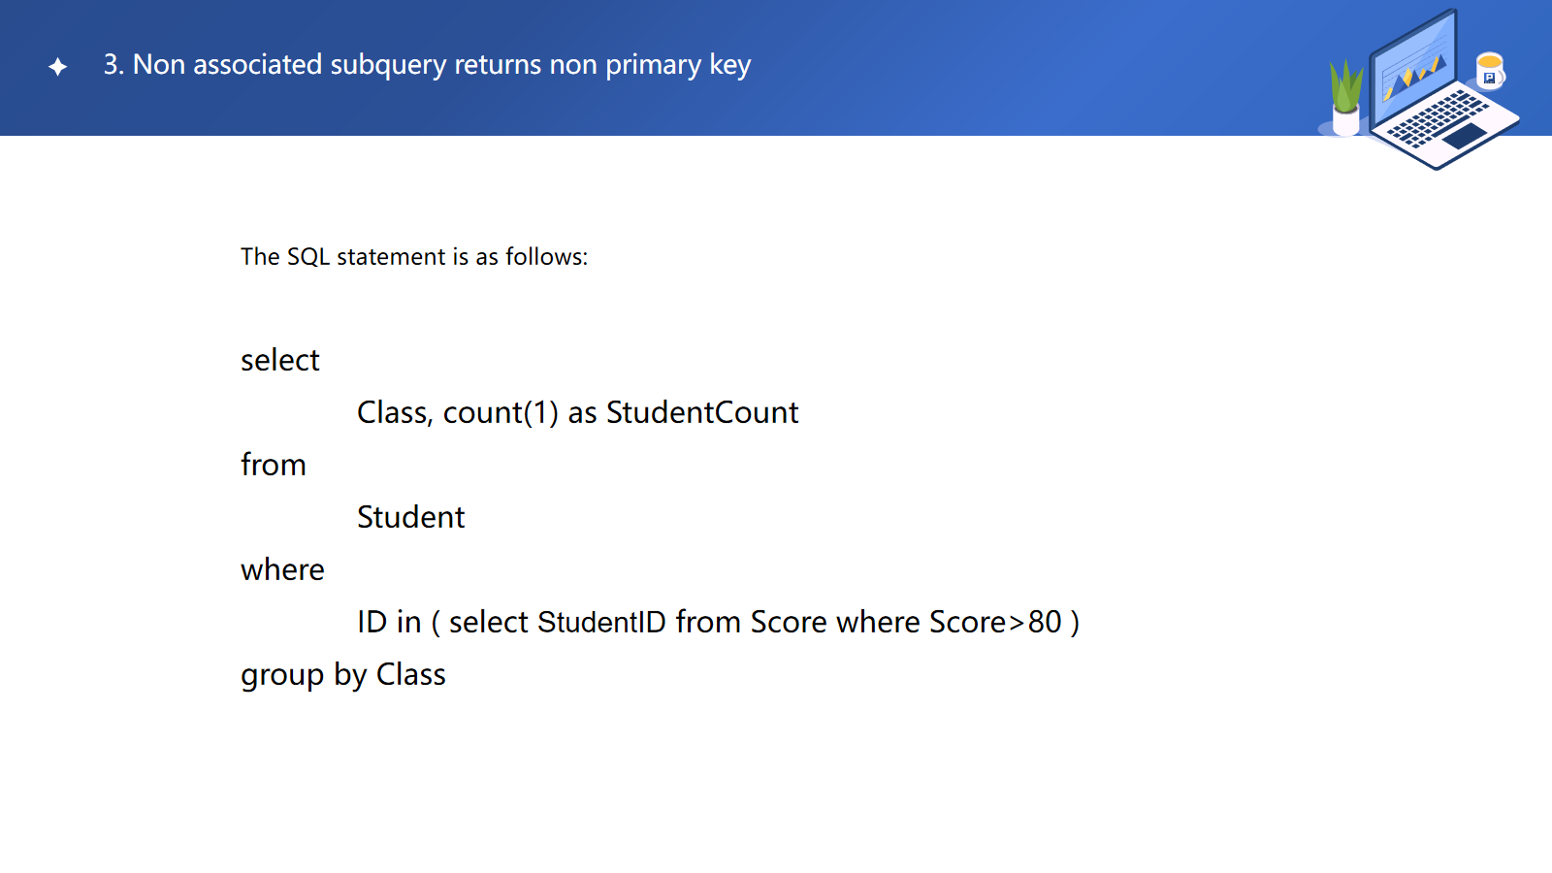Click the 'Student' table name line

click(x=411, y=518)
